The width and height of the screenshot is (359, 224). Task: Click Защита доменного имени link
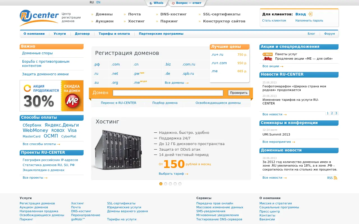[x=45, y=74]
